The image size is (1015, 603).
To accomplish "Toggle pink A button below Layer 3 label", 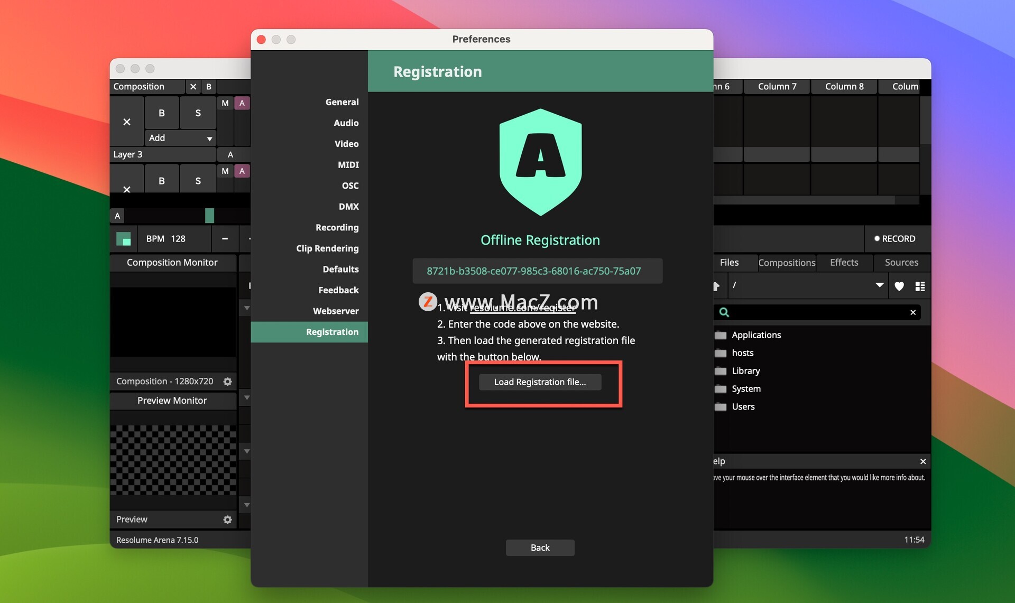I will [242, 171].
